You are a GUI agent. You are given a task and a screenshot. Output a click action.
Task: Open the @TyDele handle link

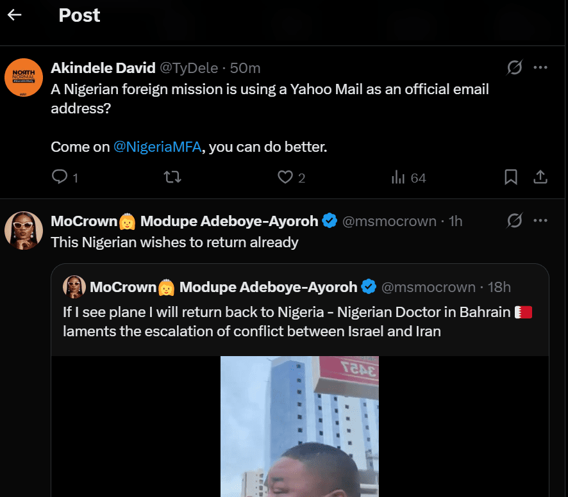coord(188,68)
